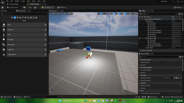The image size is (184, 103).
Task: Open the Actor menu
Action: pyautogui.click(x=39, y=1)
